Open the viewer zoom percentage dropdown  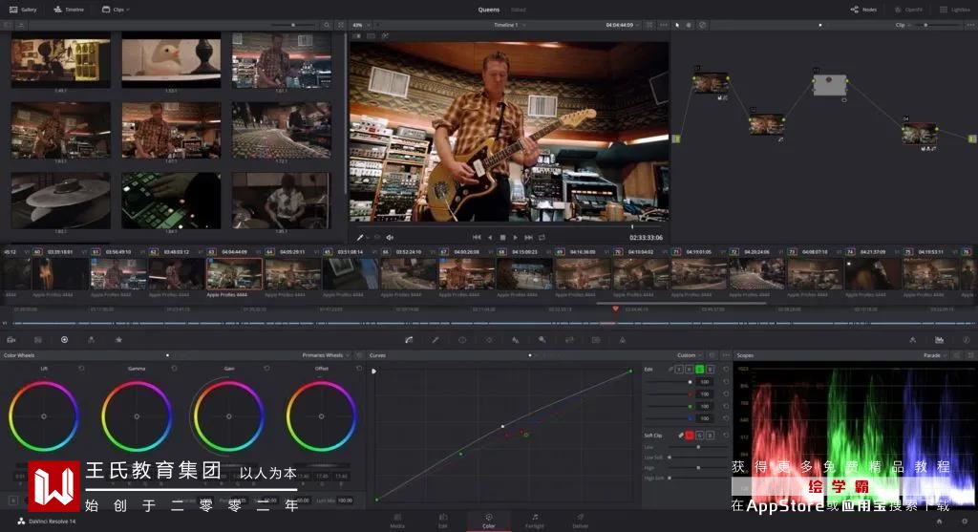361,25
